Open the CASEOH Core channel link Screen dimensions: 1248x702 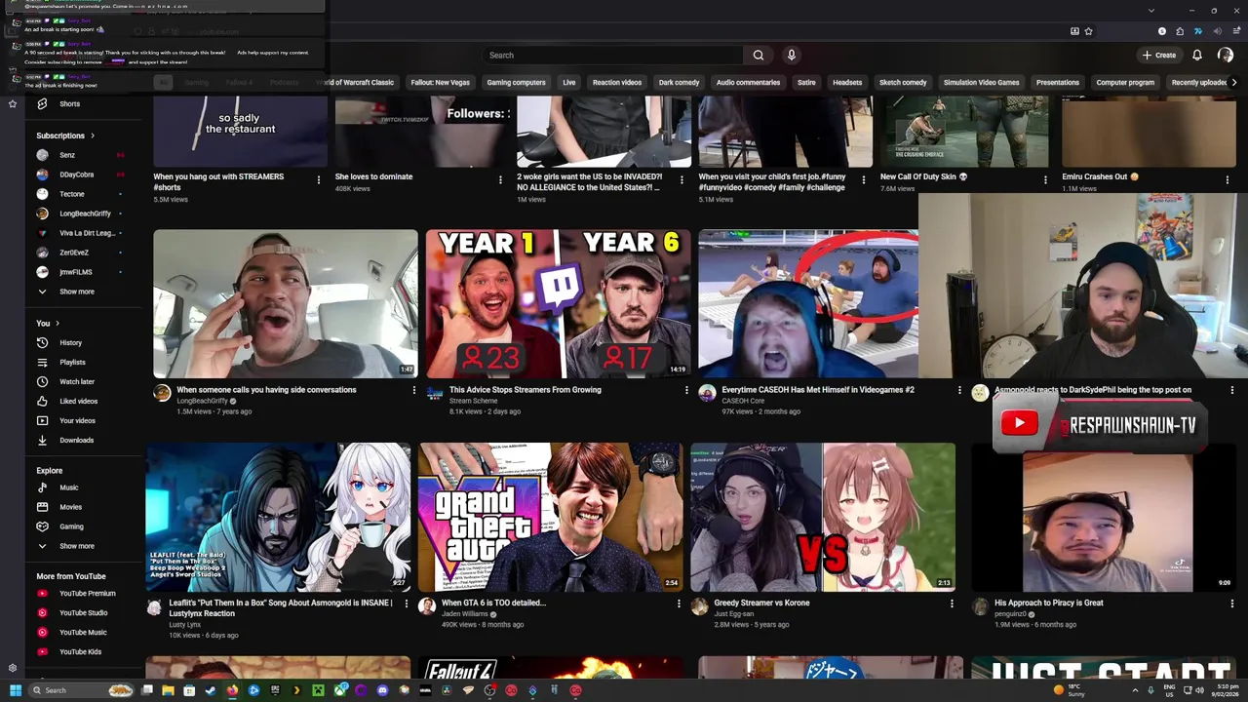pos(743,401)
